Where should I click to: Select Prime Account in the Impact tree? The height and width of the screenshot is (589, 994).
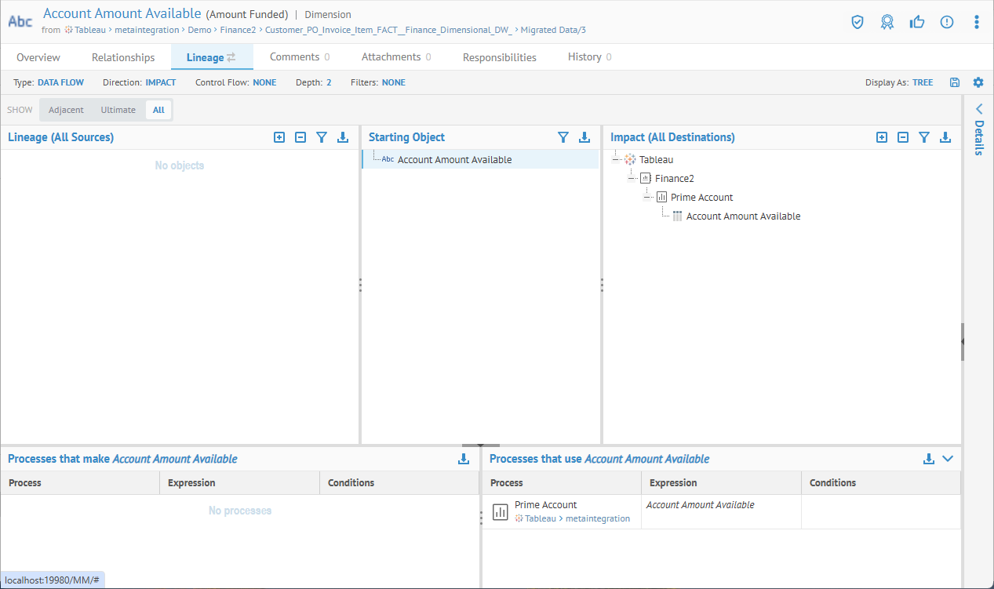[x=701, y=198]
